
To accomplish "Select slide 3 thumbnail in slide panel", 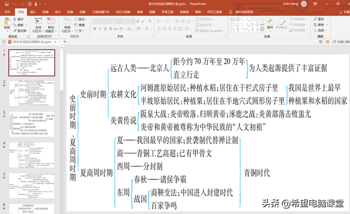I will coord(32,124).
